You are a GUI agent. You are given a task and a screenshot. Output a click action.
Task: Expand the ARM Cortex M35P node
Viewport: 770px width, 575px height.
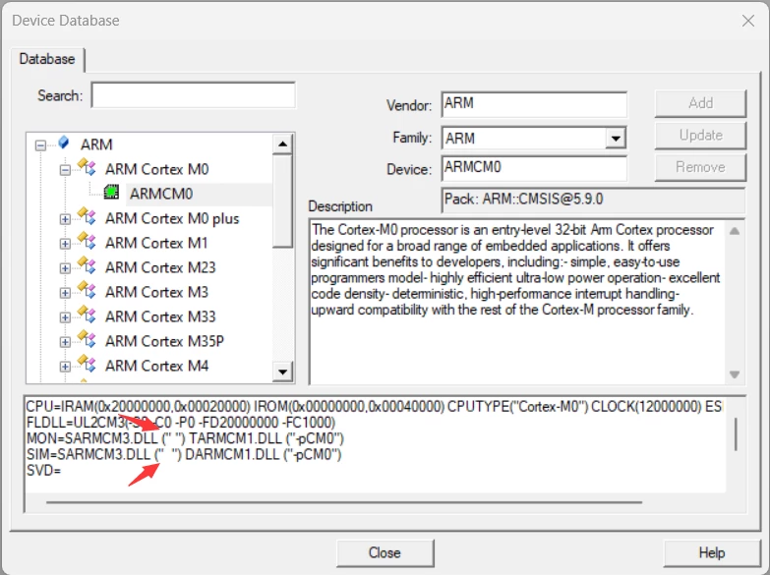click(x=65, y=342)
